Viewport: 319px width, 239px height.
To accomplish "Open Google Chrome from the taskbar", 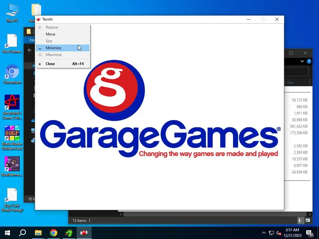I will [x=54, y=233].
